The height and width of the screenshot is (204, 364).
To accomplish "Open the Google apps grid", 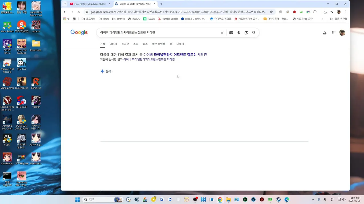I will (x=334, y=33).
